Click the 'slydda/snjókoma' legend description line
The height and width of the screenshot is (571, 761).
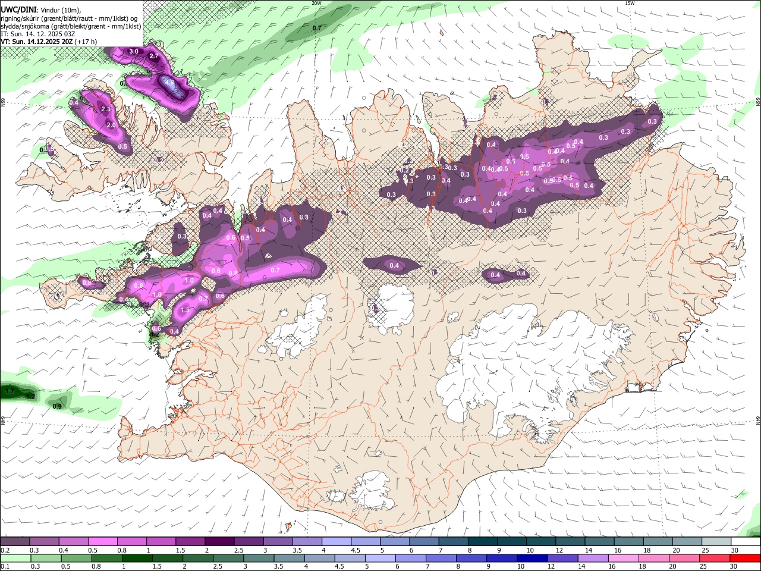click(71, 26)
